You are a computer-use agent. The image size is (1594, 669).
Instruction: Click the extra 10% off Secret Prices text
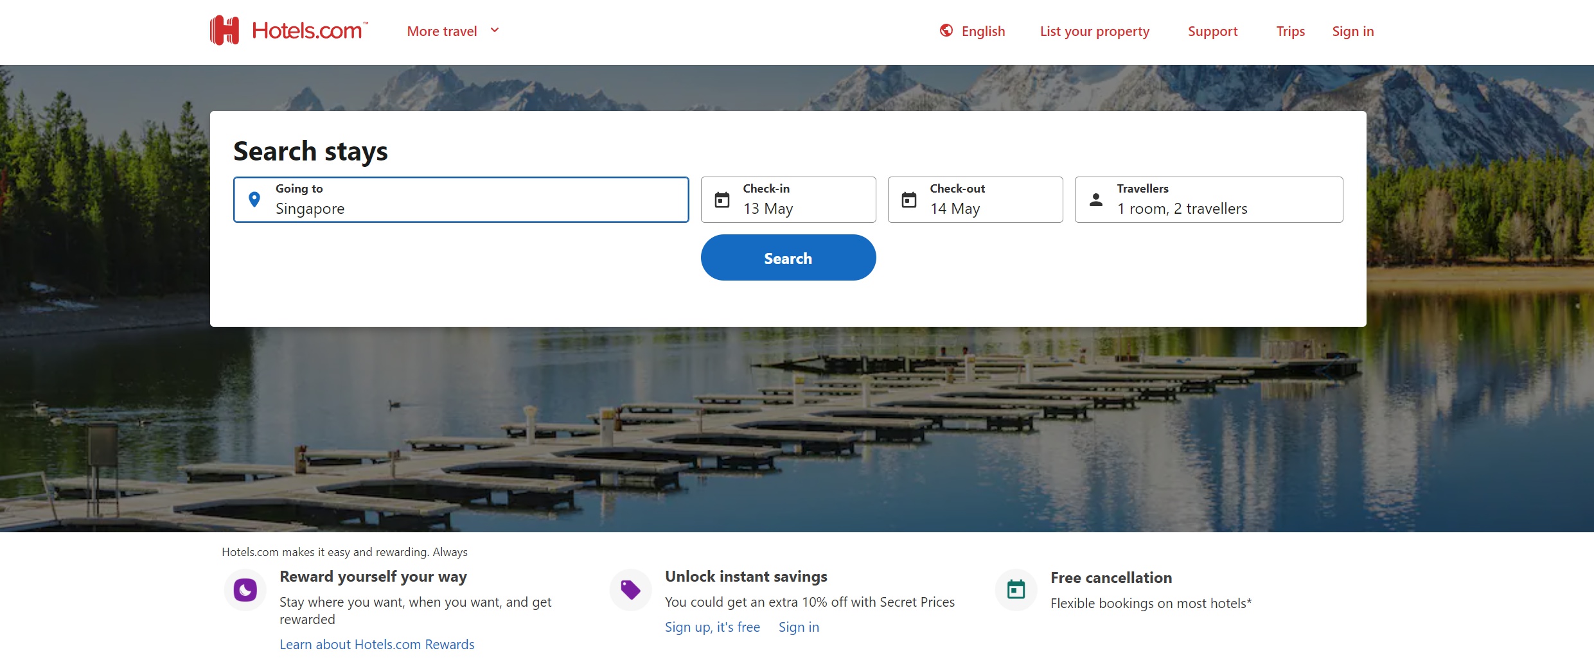(810, 602)
